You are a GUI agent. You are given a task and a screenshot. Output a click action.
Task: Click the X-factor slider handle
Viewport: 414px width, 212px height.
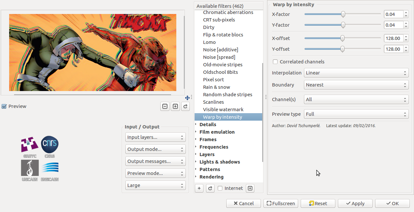click(343, 14)
